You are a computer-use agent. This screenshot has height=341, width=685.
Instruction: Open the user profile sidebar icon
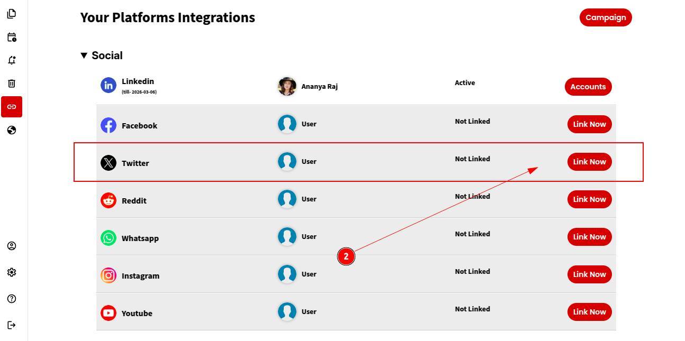(x=12, y=246)
